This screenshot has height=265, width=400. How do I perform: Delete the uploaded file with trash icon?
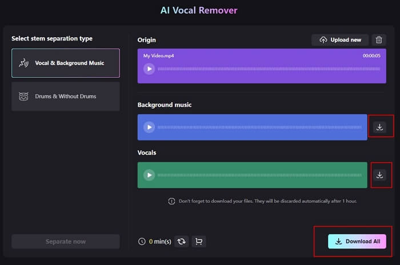379,40
